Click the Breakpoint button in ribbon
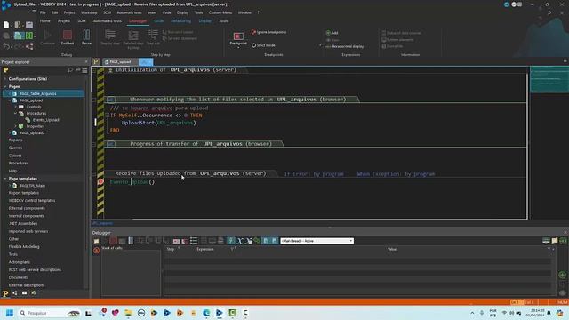This screenshot has width=569, height=320. click(x=238, y=38)
